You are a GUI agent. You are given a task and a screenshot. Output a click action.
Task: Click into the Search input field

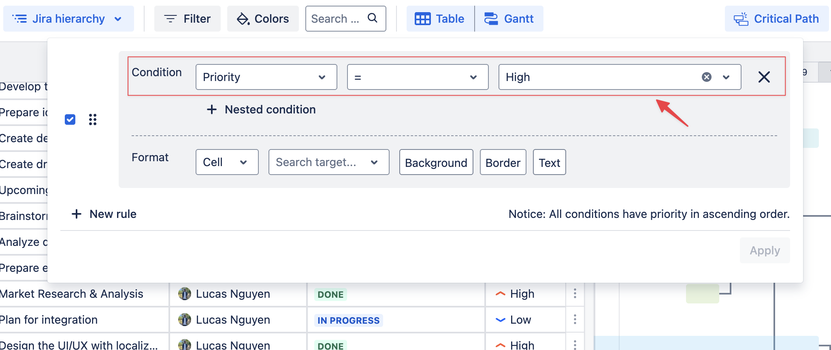(336, 19)
